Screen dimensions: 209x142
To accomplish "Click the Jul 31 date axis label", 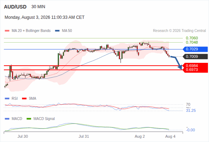I will tap(84, 136).
